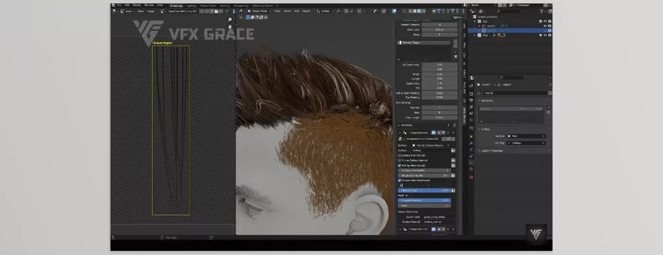Open the Tool properties tab icon
Viewport: 663px width, 255px height.
[x=471, y=86]
